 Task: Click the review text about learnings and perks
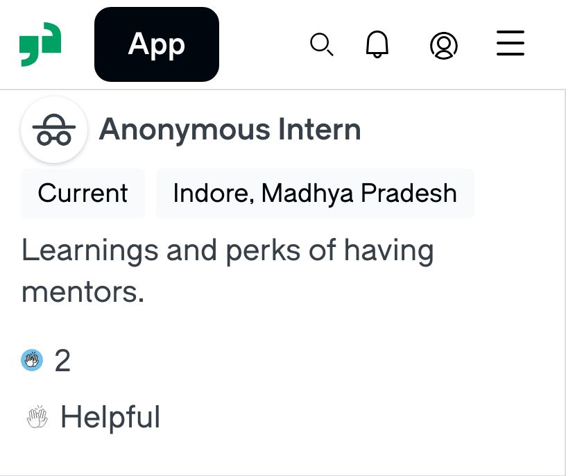pyautogui.click(x=228, y=271)
